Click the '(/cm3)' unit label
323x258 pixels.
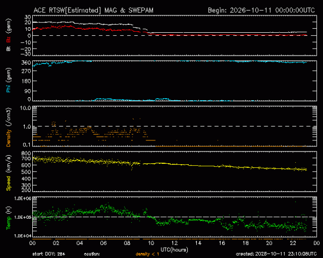(x=8, y=117)
